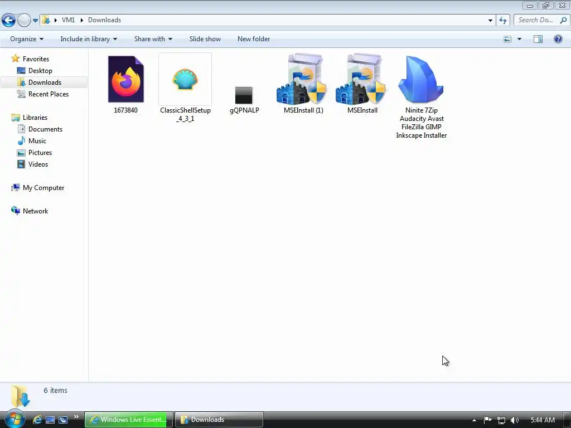This screenshot has width=571, height=428.
Task: Click the Windows Start orb
Action: 14,419
